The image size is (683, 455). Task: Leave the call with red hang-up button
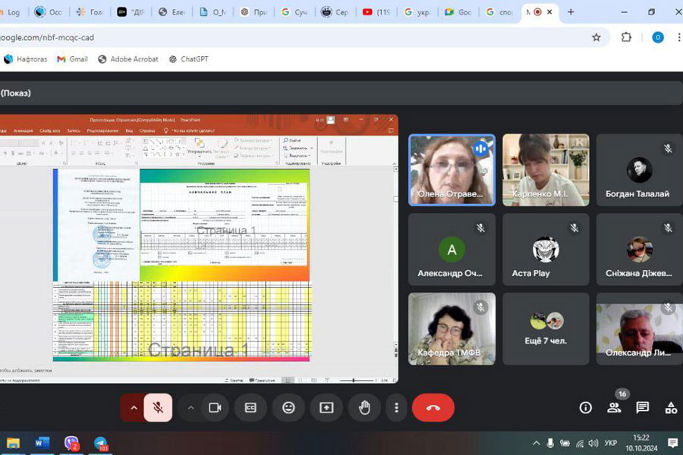coord(433,407)
